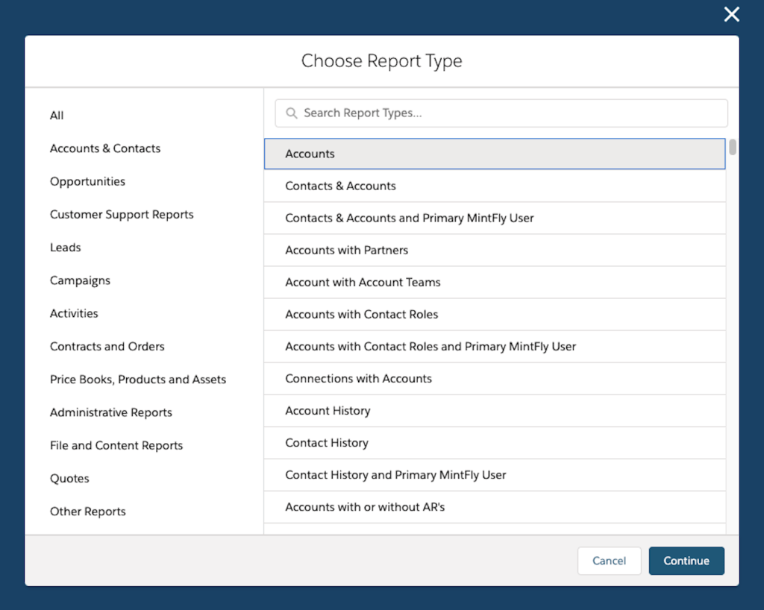Screen dimensions: 764x610
Task: Close the Choose Report Type dialog
Action: tap(731, 14)
